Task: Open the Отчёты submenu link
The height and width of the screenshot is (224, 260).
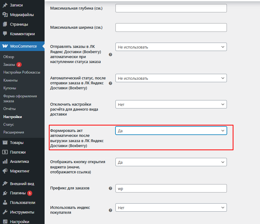Action: pos(10,109)
